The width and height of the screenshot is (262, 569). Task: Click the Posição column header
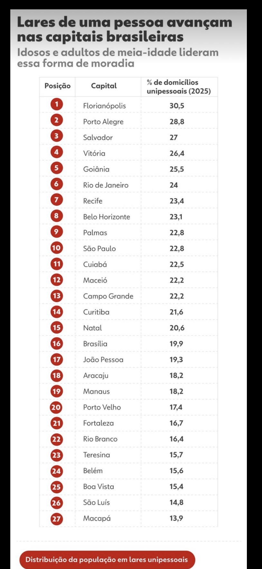click(x=57, y=86)
